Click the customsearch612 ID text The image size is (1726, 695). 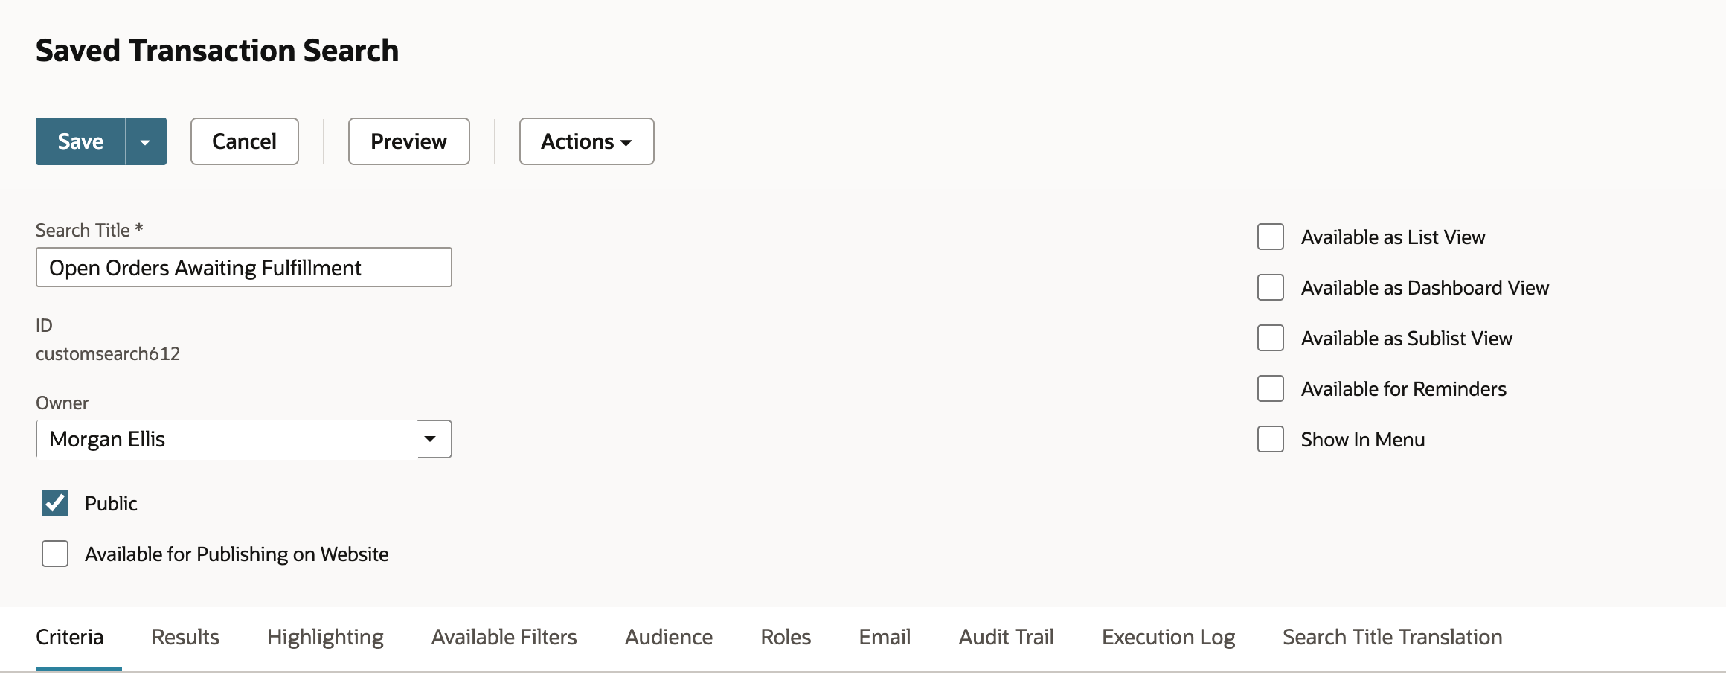(x=108, y=353)
